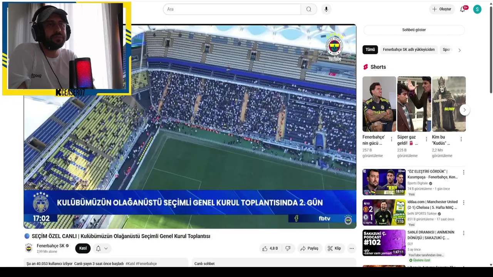Click the fbtv Facebook icon in video
This screenshot has width=493, height=277.
point(296,219)
